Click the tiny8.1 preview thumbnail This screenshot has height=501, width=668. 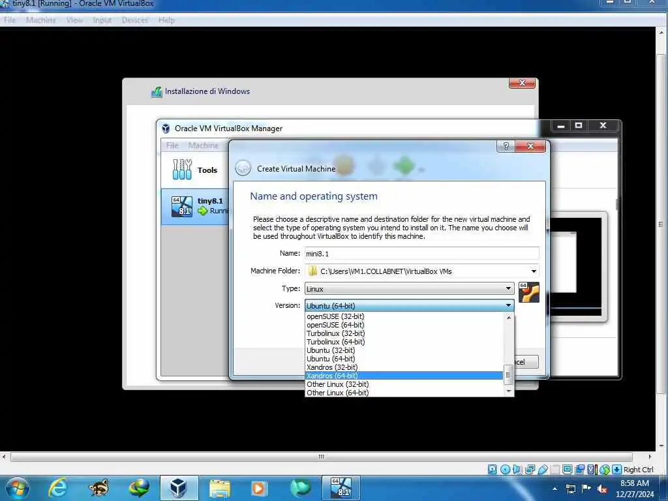pyautogui.click(x=576, y=267)
